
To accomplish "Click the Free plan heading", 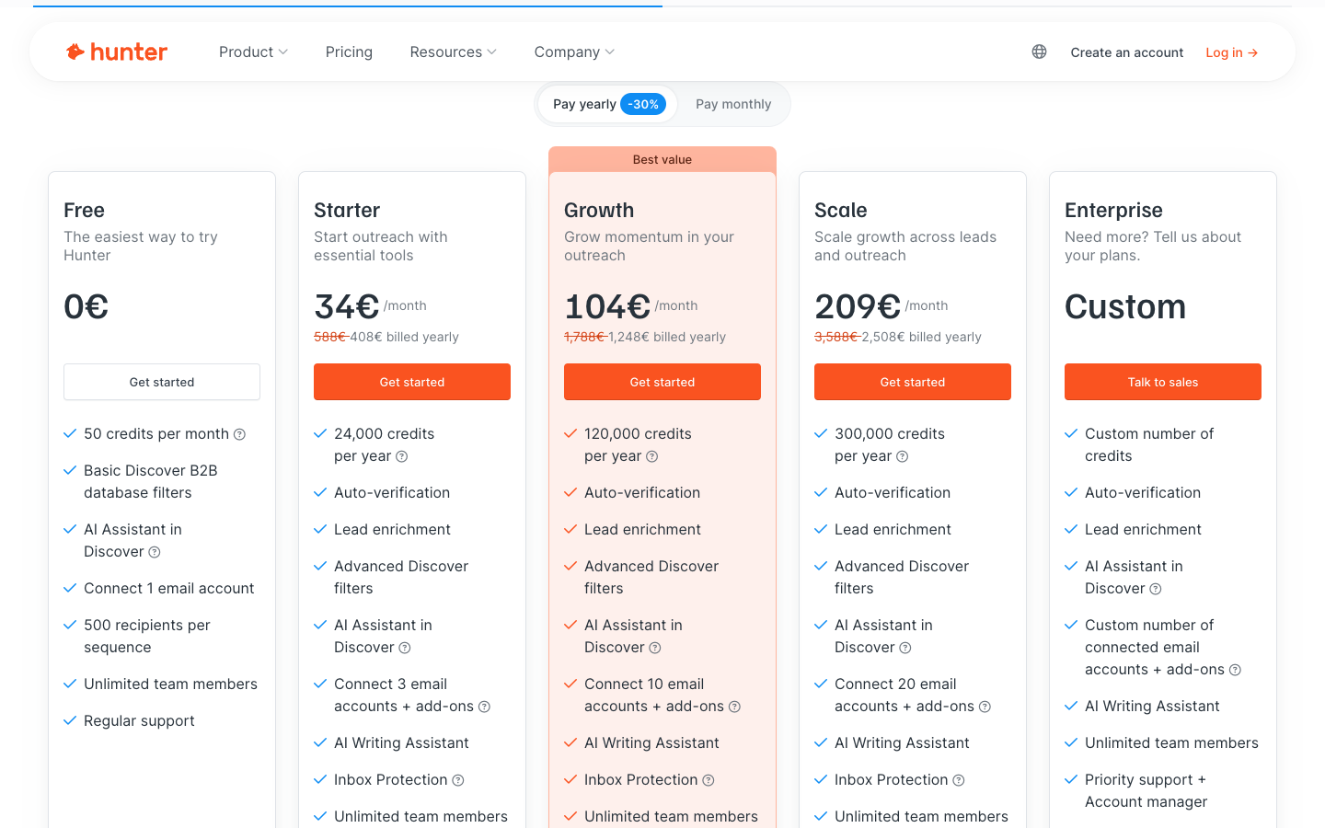I will coord(84,211).
